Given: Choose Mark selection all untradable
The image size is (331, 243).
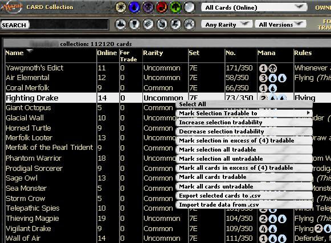Looking at the screenshot, I should tap(244, 158).
